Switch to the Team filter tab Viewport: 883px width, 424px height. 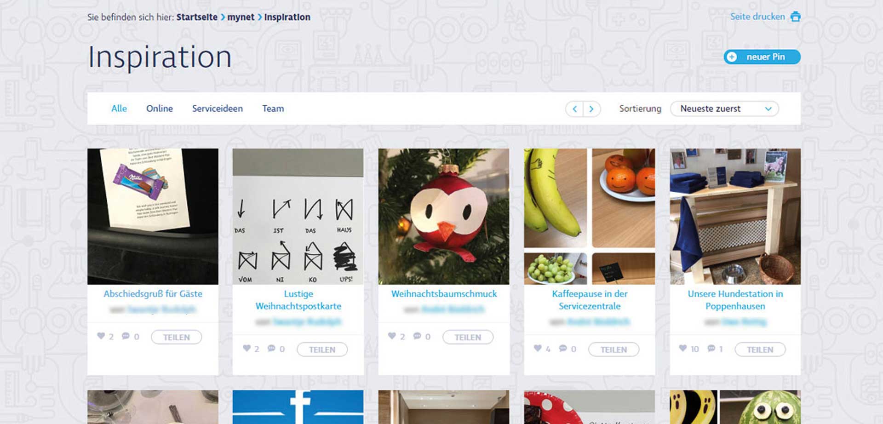(273, 109)
